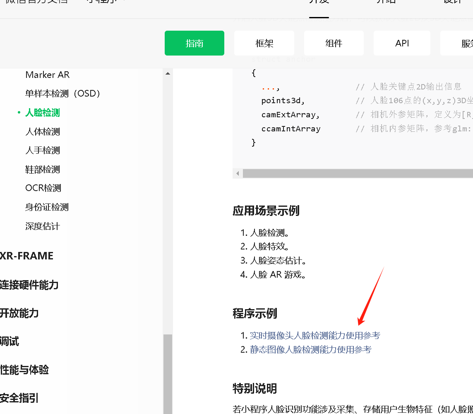Expand the 连接硬件能力 section
473x414 pixels.
point(29,285)
